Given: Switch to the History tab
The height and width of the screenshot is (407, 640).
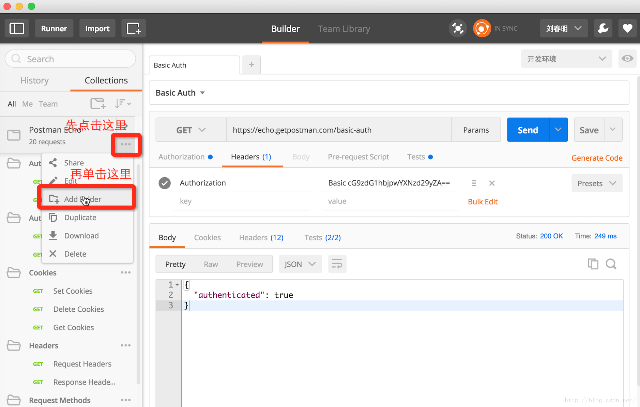Looking at the screenshot, I should pyautogui.click(x=34, y=80).
